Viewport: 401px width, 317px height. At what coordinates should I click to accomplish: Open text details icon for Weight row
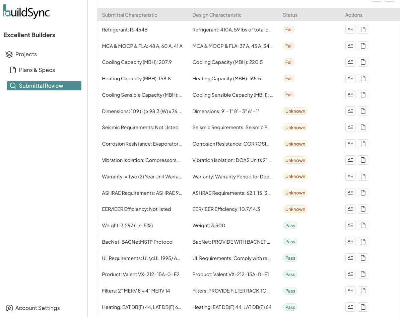(x=350, y=225)
